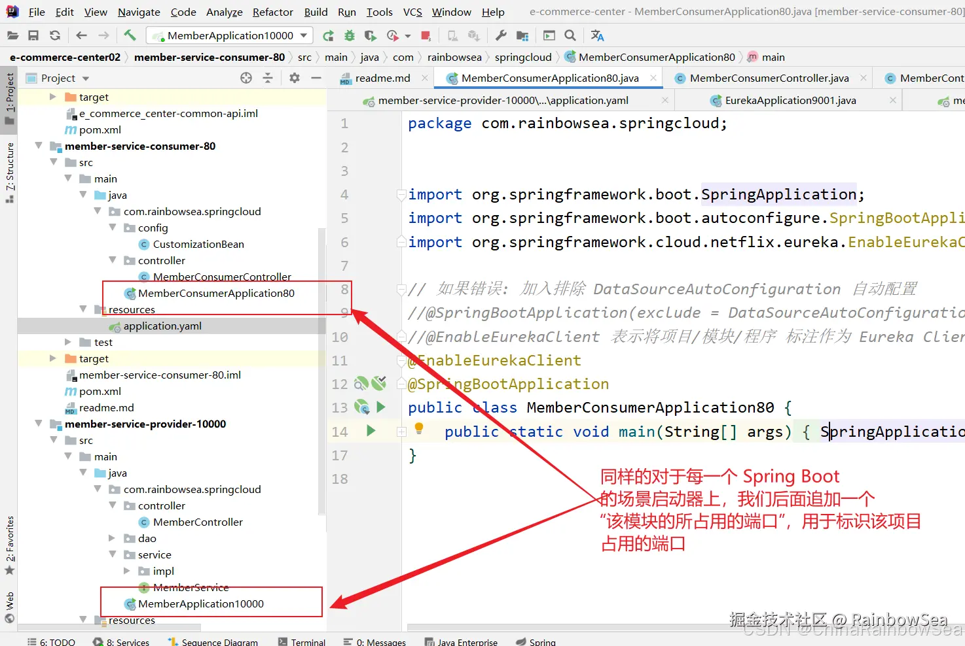965x646 pixels.
Task: Open the Java Enterprise tool window
Action: [x=461, y=642]
